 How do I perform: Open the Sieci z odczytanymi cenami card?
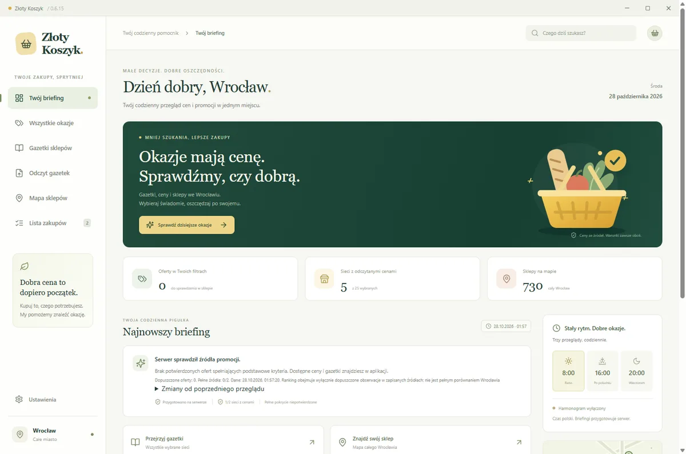coord(392,279)
